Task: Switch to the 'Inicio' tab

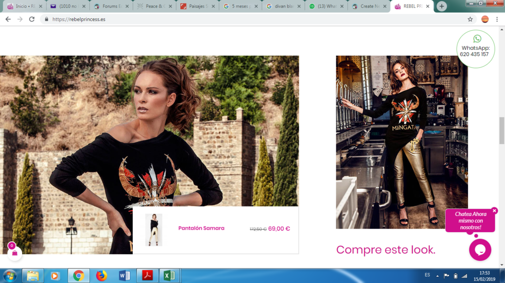Action: [24, 6]
